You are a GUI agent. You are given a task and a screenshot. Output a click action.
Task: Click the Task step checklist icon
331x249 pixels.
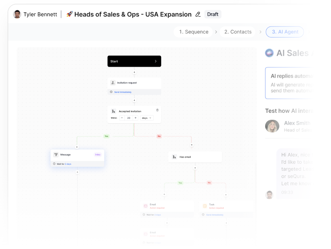point(205,206)
